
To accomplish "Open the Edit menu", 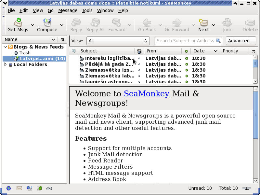I will pos(24,10).
